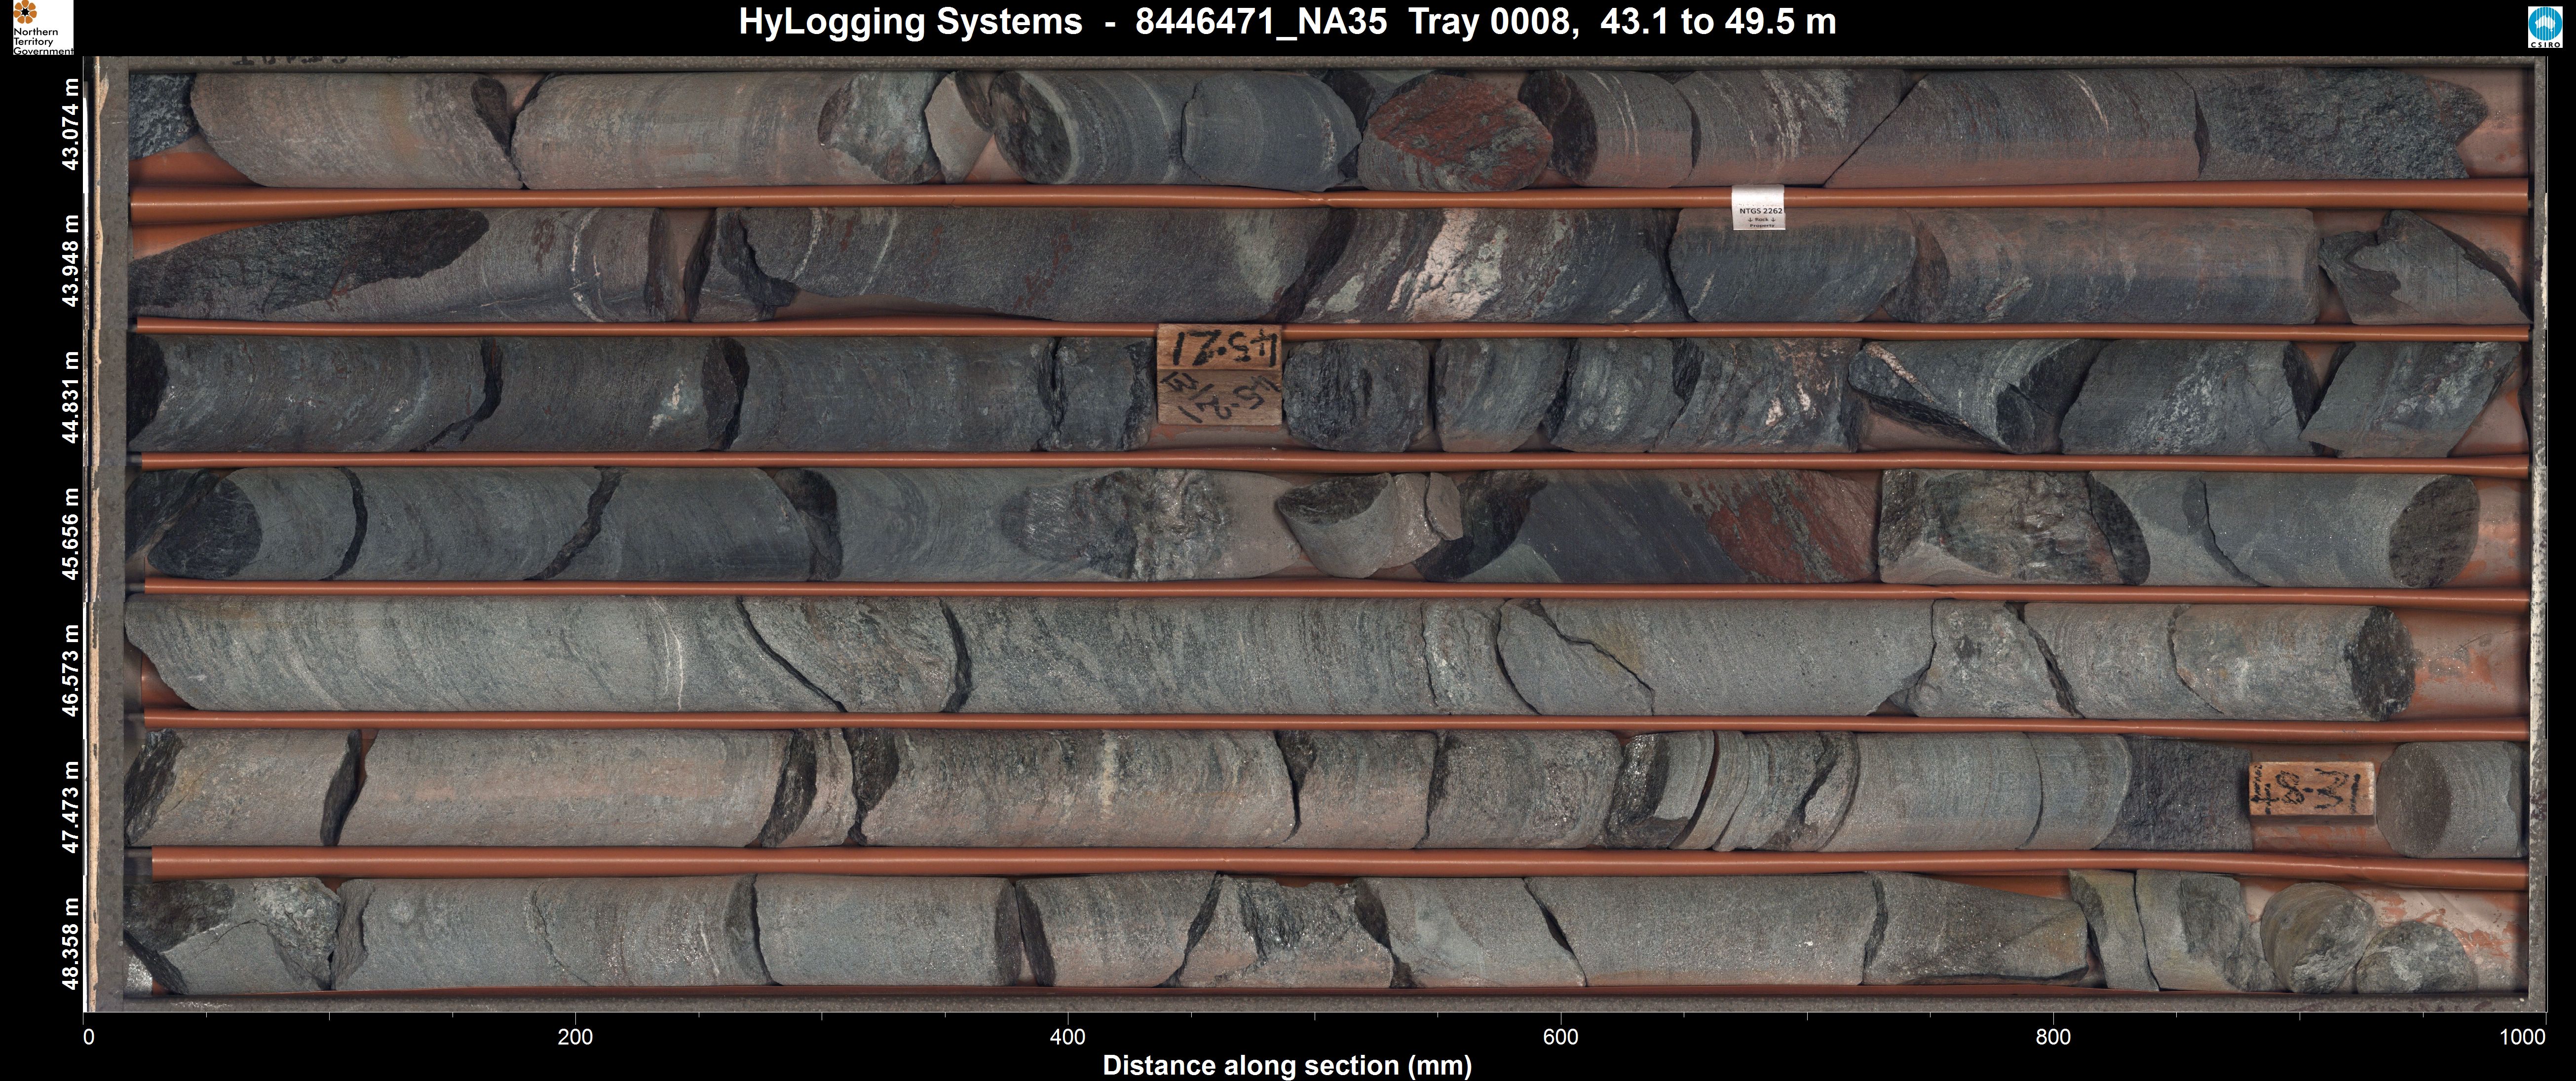Select the 45.656 m depth label
The height and width of the screenshot is (1081, 2576).
coord(70,534)
